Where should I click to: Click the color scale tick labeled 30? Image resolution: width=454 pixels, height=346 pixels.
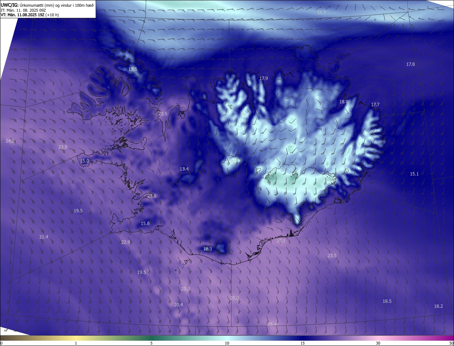[378, 343]
